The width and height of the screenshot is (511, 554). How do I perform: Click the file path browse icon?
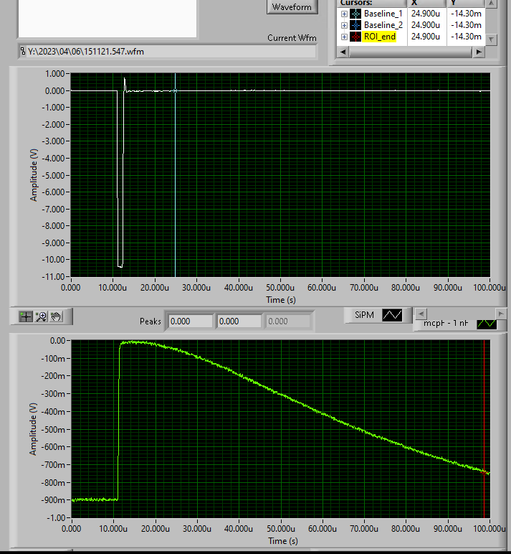point(23,51)
